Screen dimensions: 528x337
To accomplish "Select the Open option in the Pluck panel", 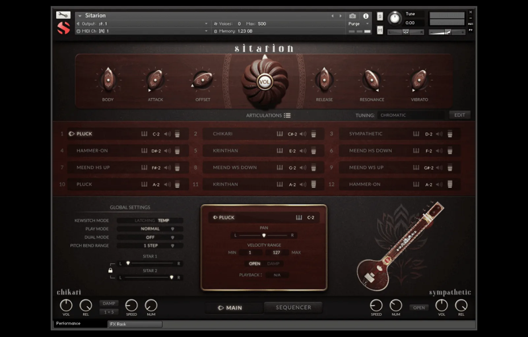I will tap(254, 264).
